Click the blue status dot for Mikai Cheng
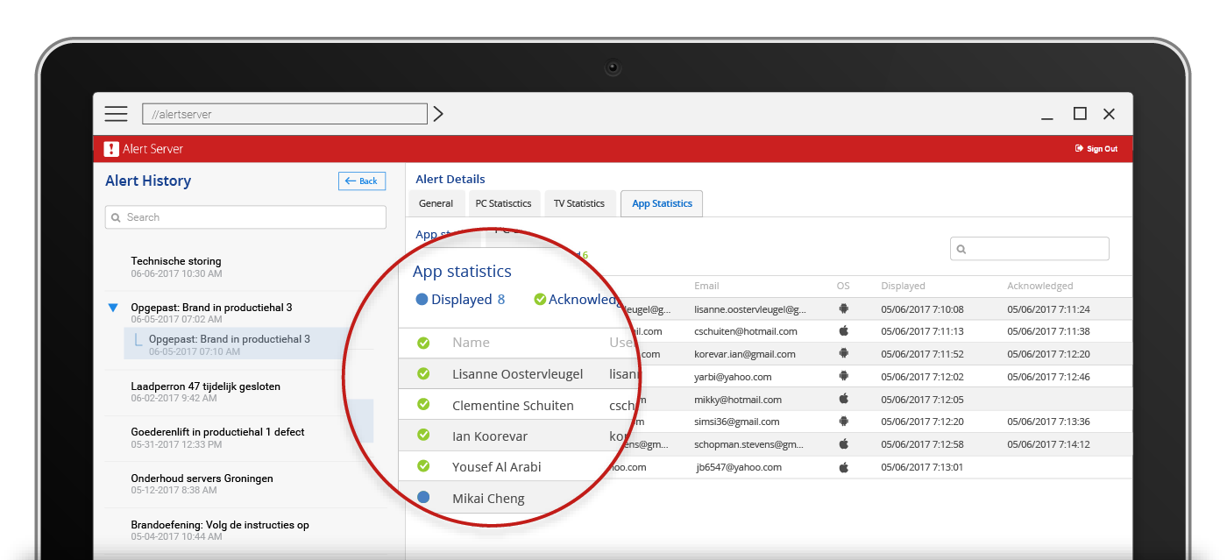This screenshot has height=560, width=1227. point(423,498)
